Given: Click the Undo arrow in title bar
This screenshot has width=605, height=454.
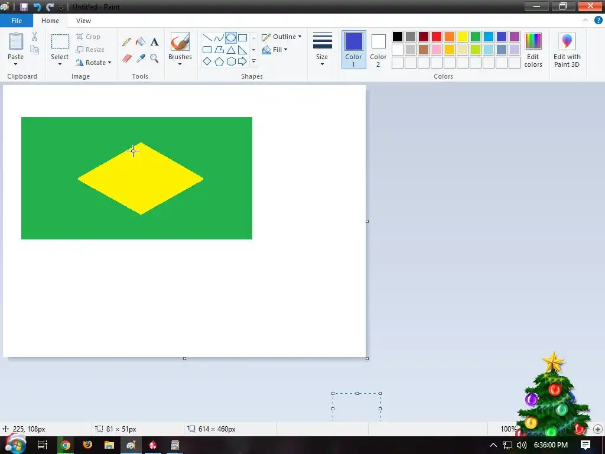Looking at the screenshot, I should (37, 7).
